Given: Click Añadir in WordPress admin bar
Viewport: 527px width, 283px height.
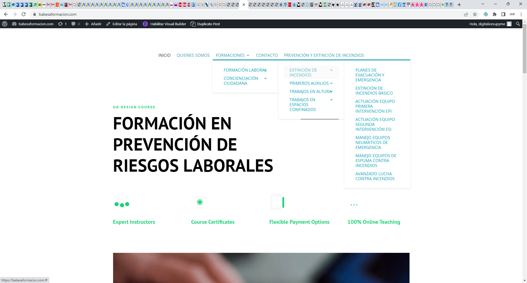Looking at the screenshot, I should 93,24.
